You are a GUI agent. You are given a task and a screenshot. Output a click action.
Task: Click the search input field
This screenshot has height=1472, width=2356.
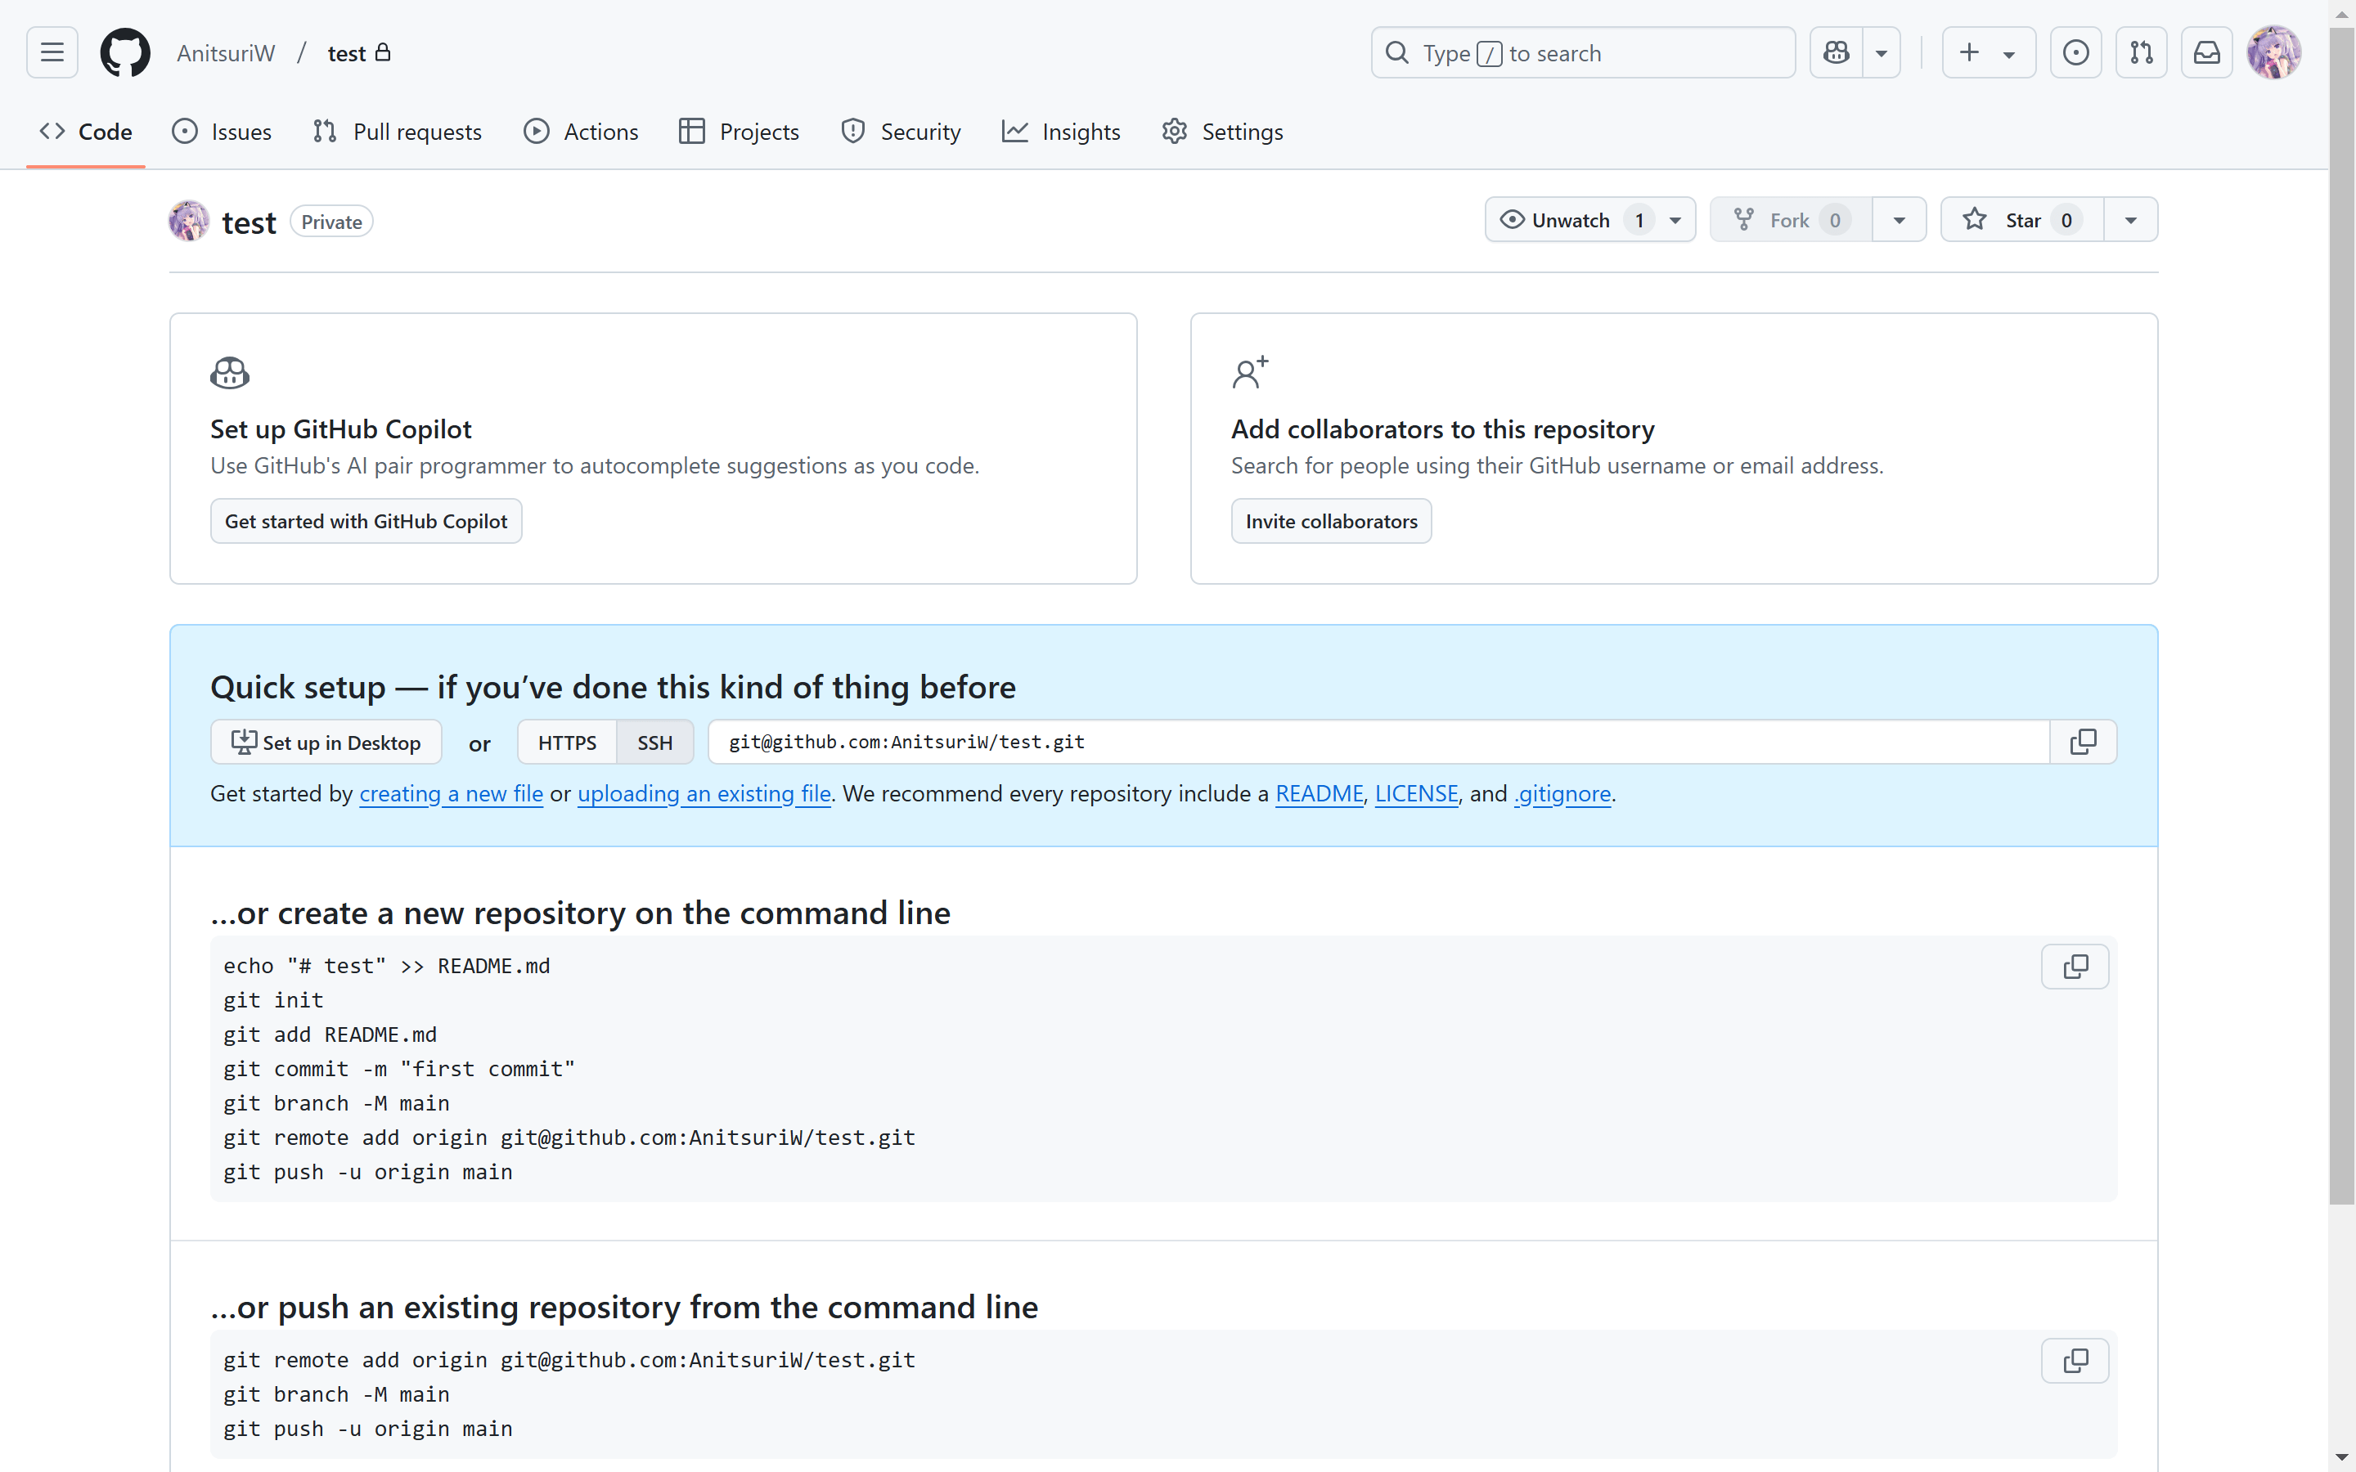tap(1582, 52)
